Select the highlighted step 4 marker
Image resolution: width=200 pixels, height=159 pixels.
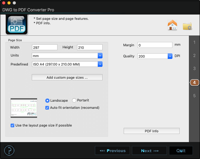click(194, 83)
